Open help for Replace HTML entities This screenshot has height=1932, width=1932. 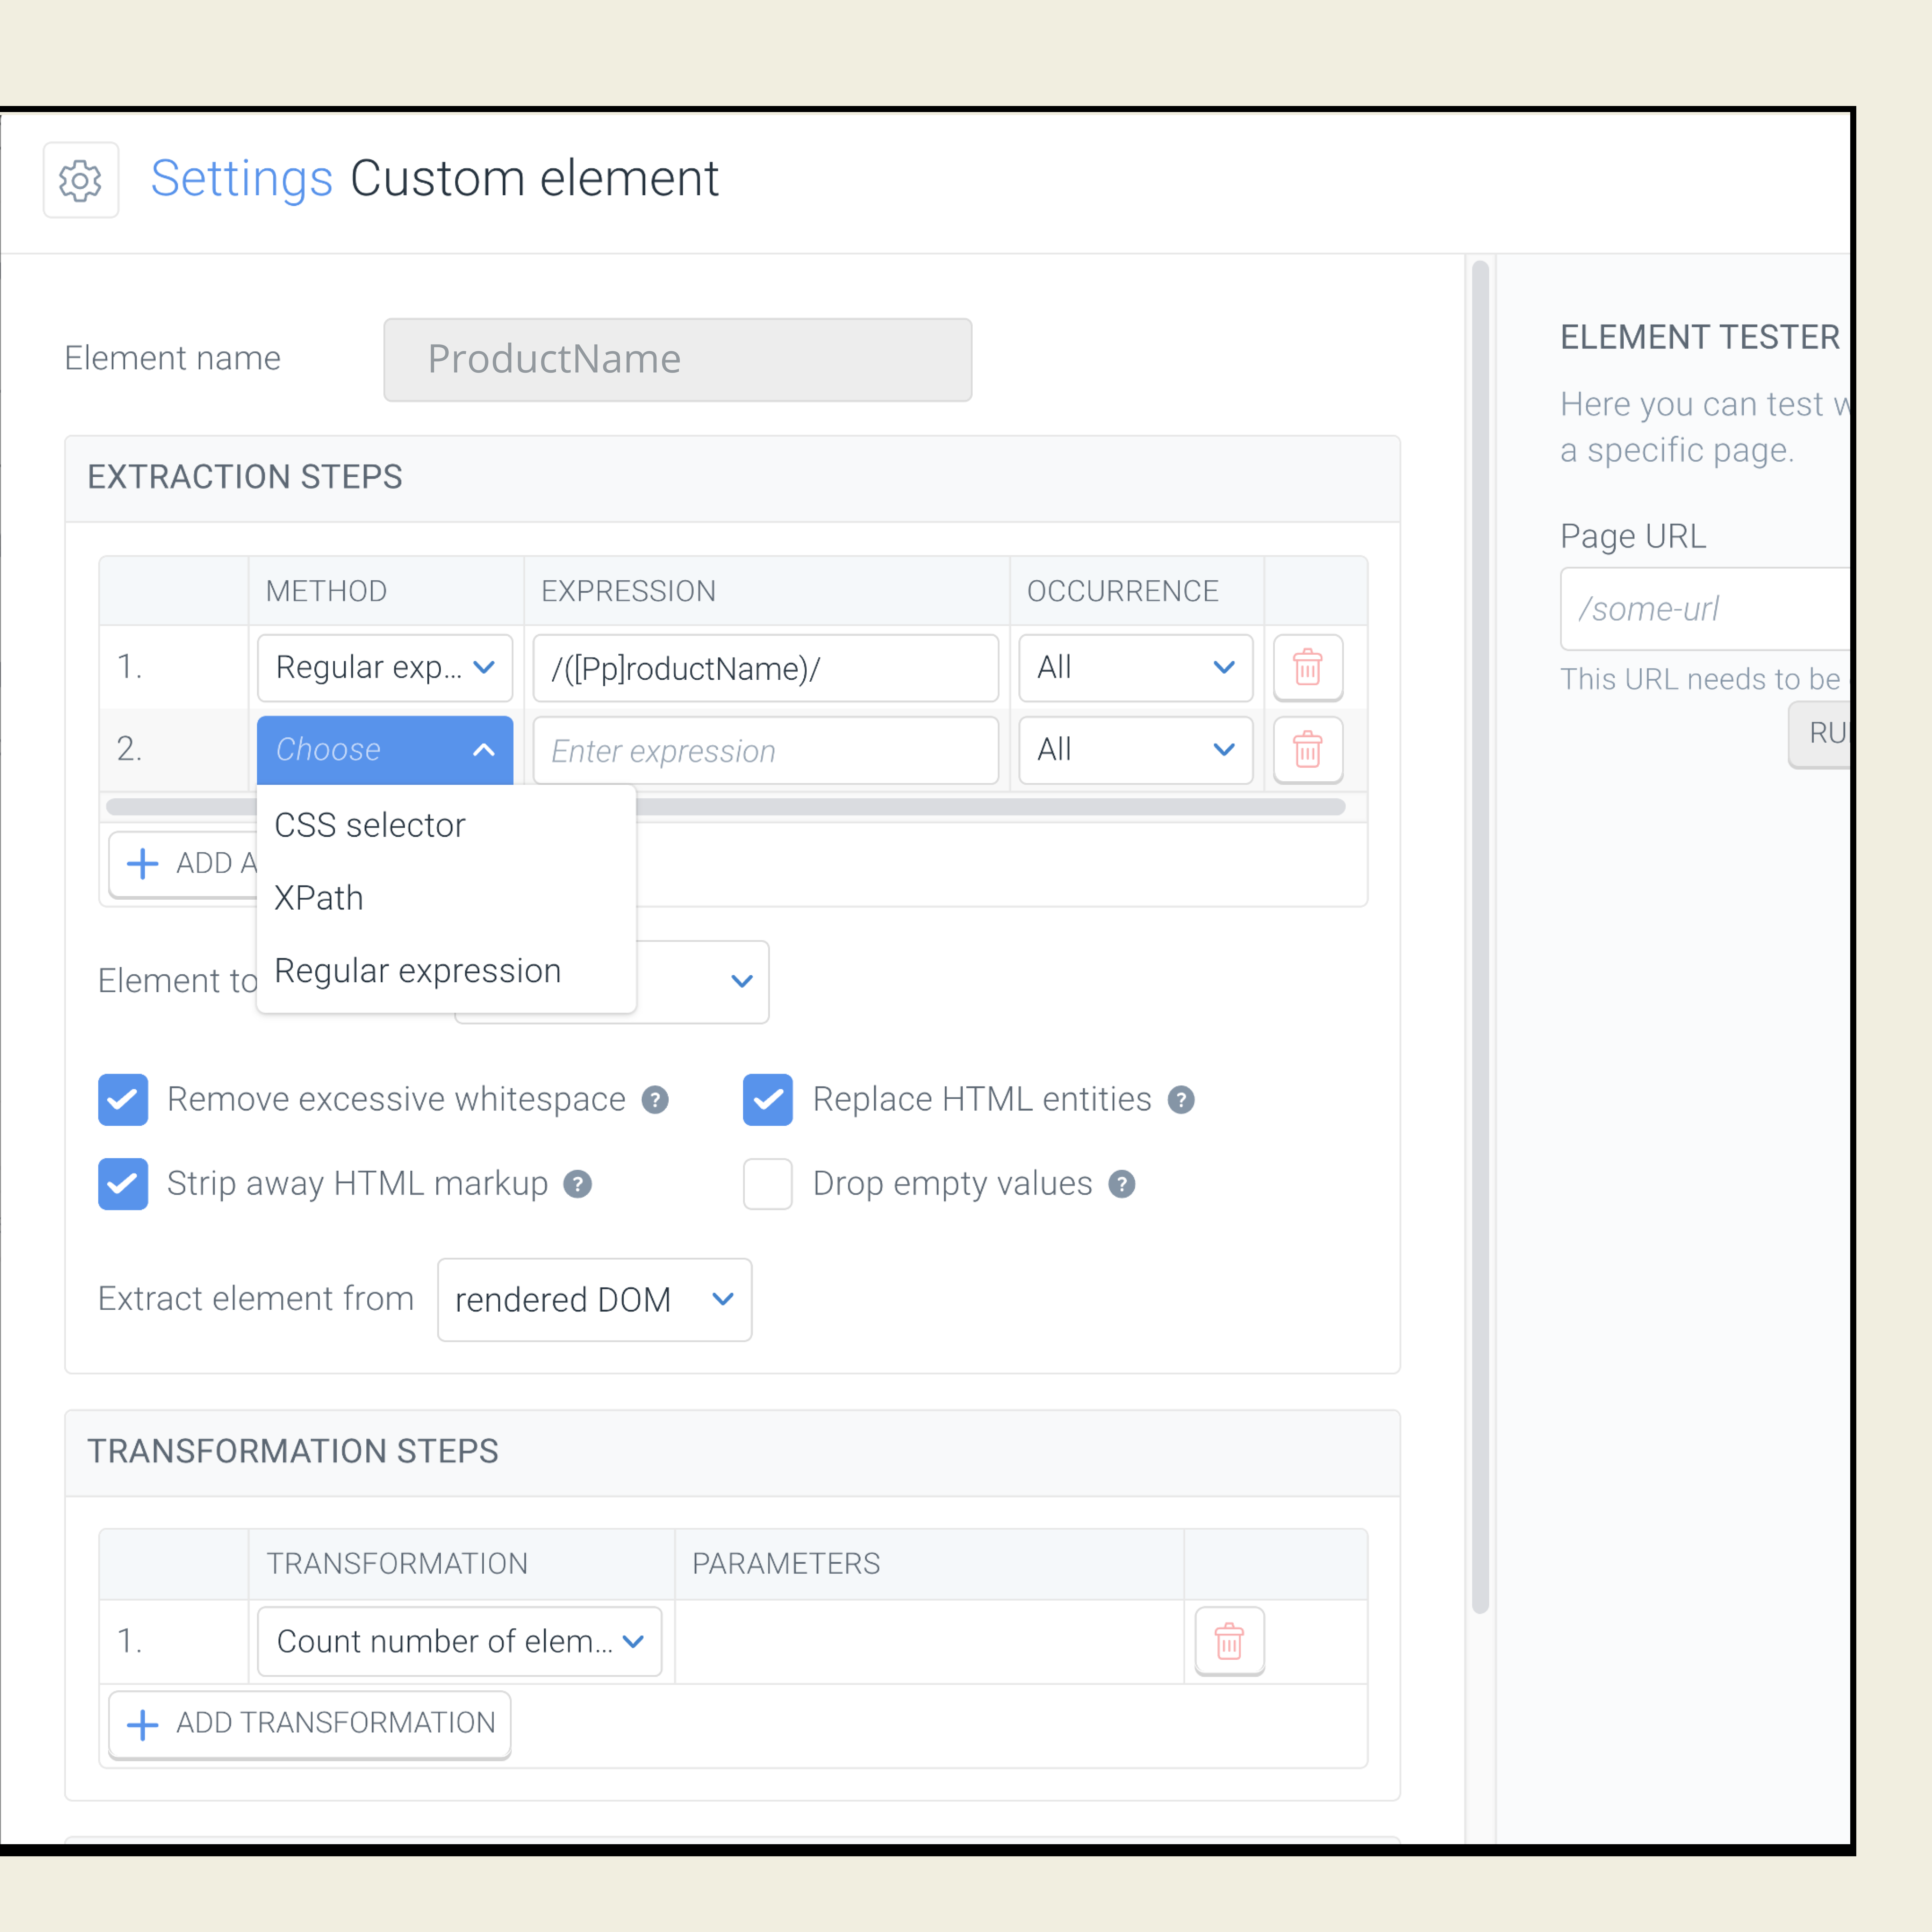click(1181, 1100)
